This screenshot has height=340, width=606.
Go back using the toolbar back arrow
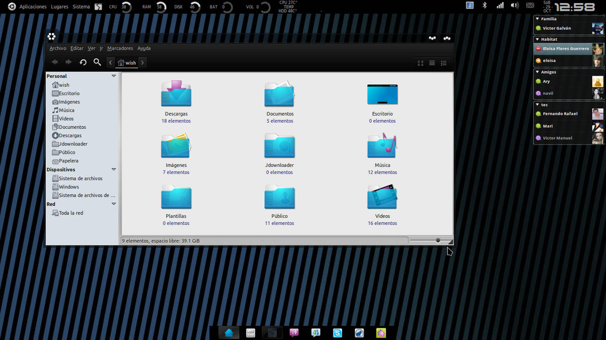[x=55, y=62]
